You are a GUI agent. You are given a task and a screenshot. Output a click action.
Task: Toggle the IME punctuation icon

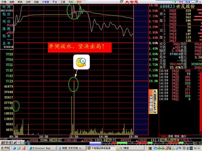point(18,143)
